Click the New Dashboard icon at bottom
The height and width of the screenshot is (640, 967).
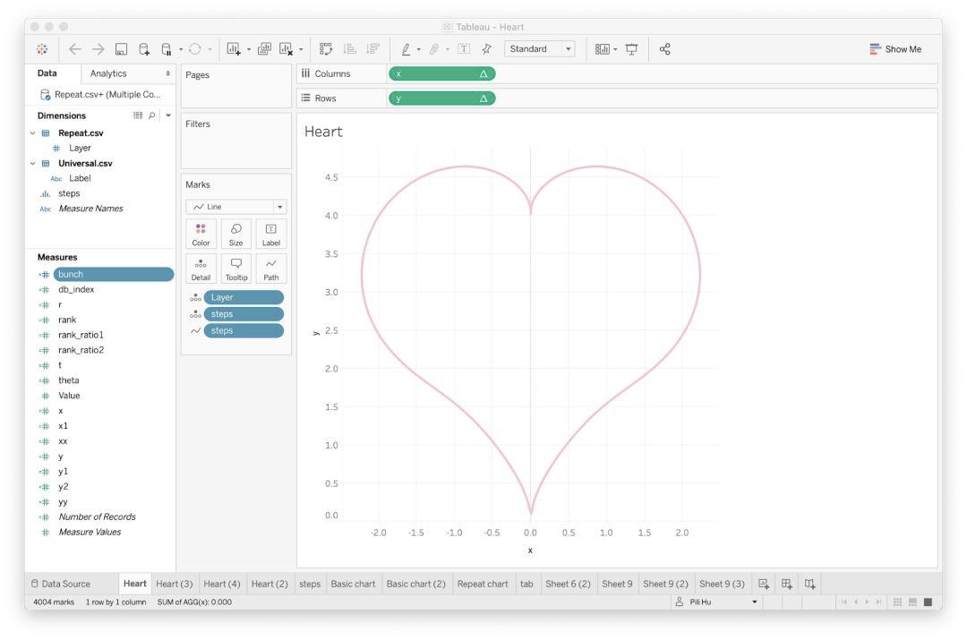click(787, 584)
